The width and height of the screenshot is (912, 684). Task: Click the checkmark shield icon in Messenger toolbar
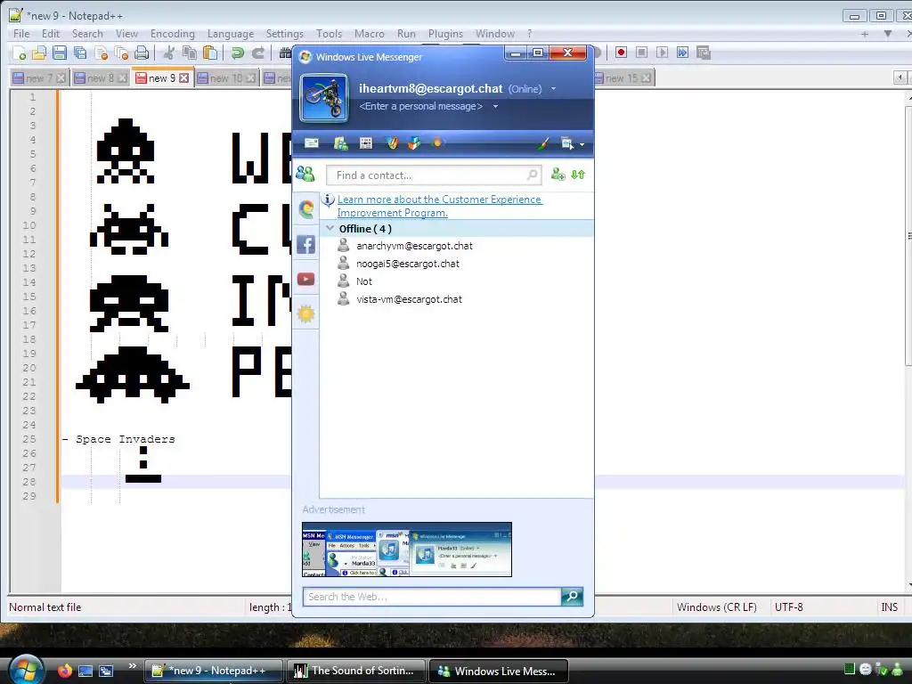(x=393, y=143)
